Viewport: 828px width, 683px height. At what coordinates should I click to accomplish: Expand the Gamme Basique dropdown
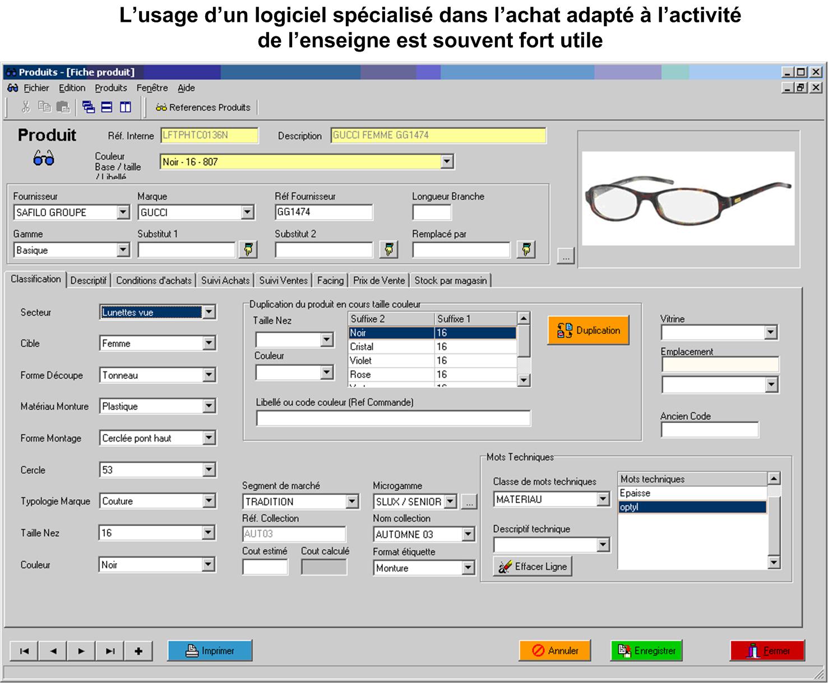pyautogui.click(x=123, y=250)
